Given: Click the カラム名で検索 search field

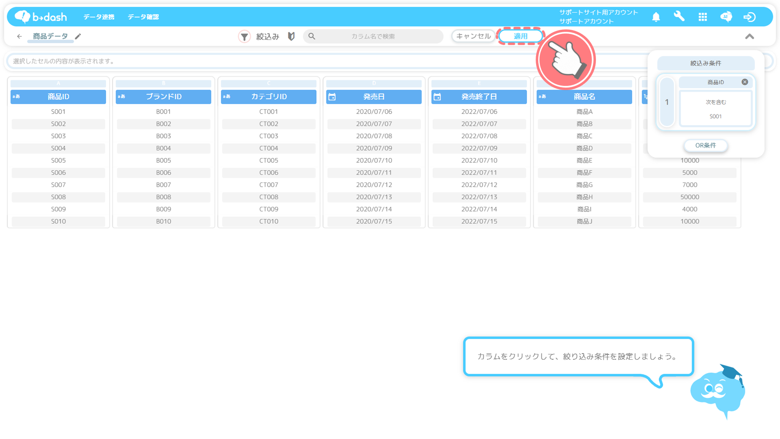Looking at the screenshot, I should click(373, 36).
